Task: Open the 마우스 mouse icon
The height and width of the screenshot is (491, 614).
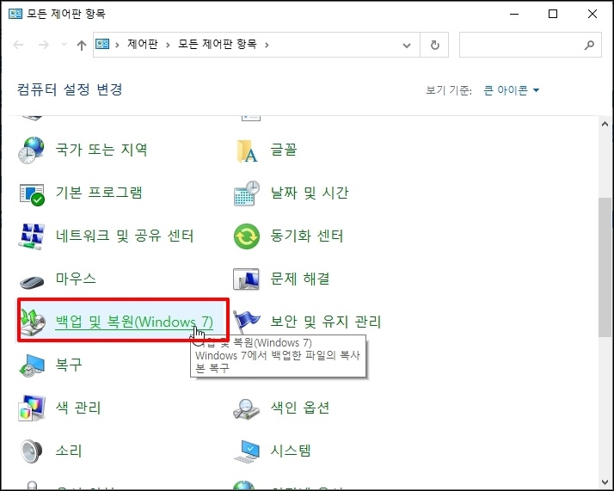Action: coord(32,281)
